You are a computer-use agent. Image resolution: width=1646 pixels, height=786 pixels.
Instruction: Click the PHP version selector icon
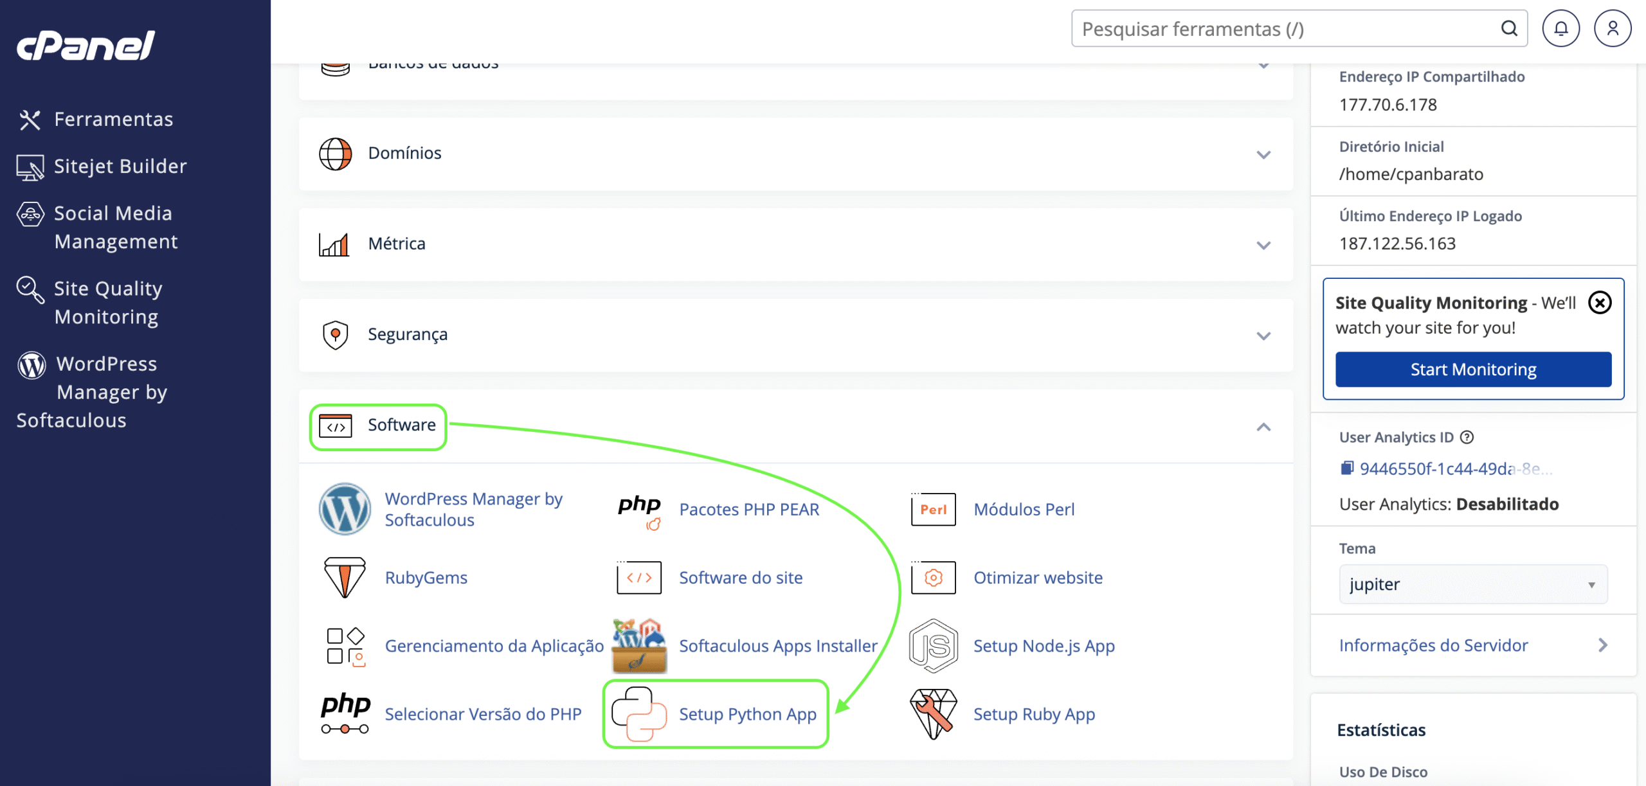(345, 714)
